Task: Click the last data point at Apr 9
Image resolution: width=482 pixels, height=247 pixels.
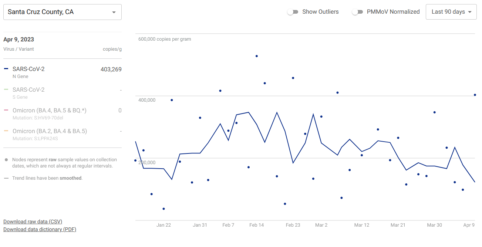Action: (x=475, y=95)
